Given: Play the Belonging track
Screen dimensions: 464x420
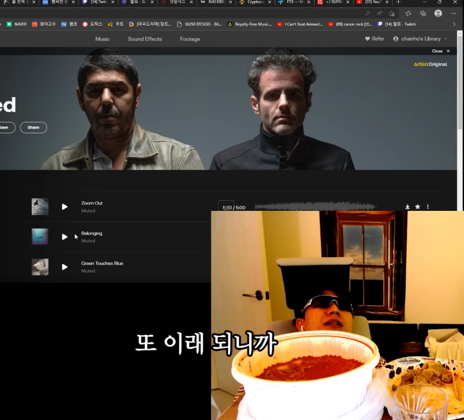Looking at the screenshot, I should 65,237.
